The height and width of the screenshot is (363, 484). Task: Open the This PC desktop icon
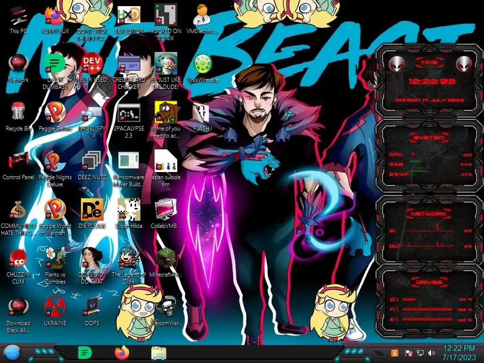pos(18,16)
